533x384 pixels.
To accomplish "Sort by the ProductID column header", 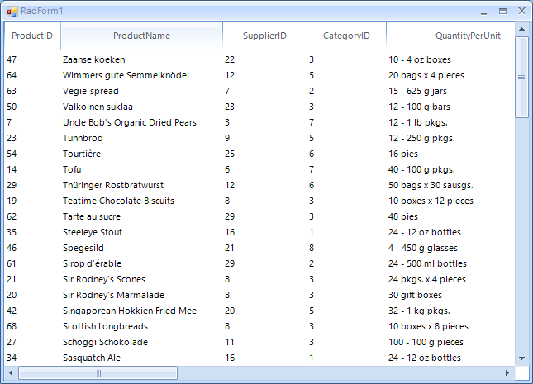I will tap(32, 36).
